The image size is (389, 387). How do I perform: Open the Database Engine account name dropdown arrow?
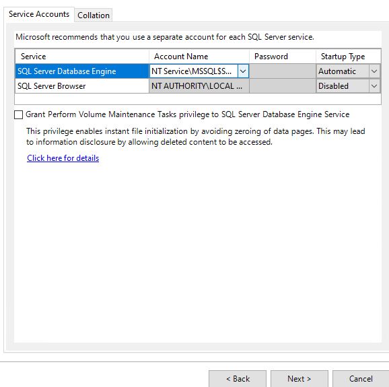coord(243,71)
